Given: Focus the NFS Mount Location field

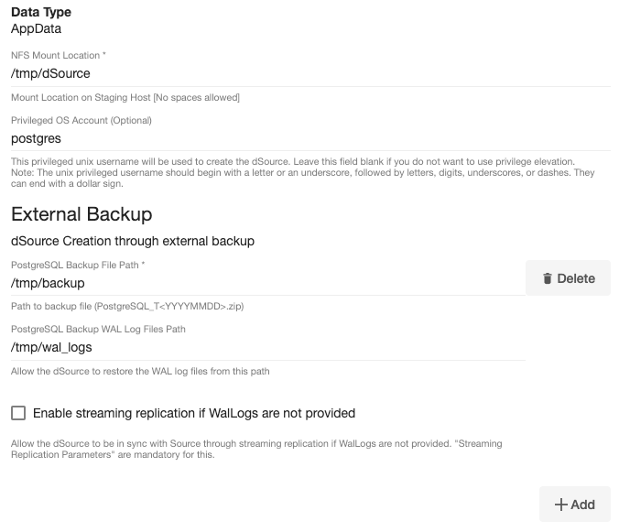Looking at the screenshot, I should click(309, 73).
